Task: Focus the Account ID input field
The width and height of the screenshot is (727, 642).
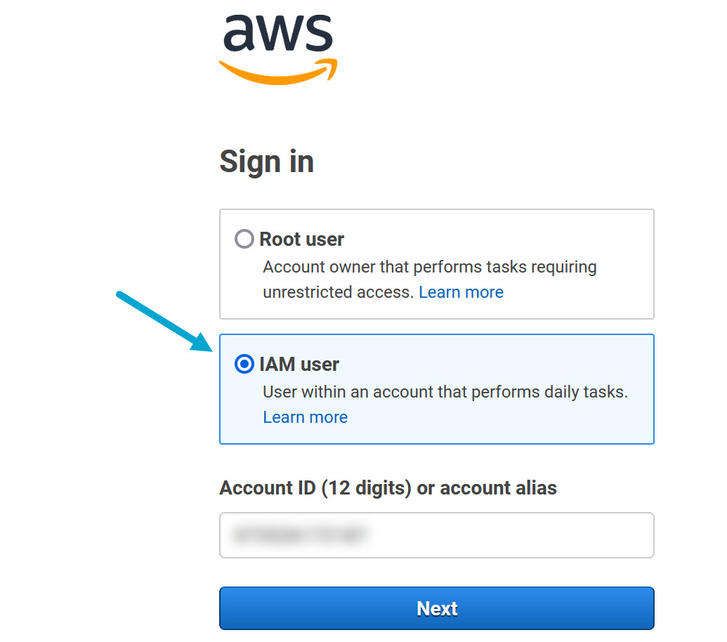Action: click(492, 535)
